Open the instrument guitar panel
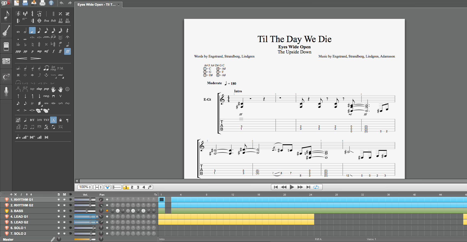 6,31
